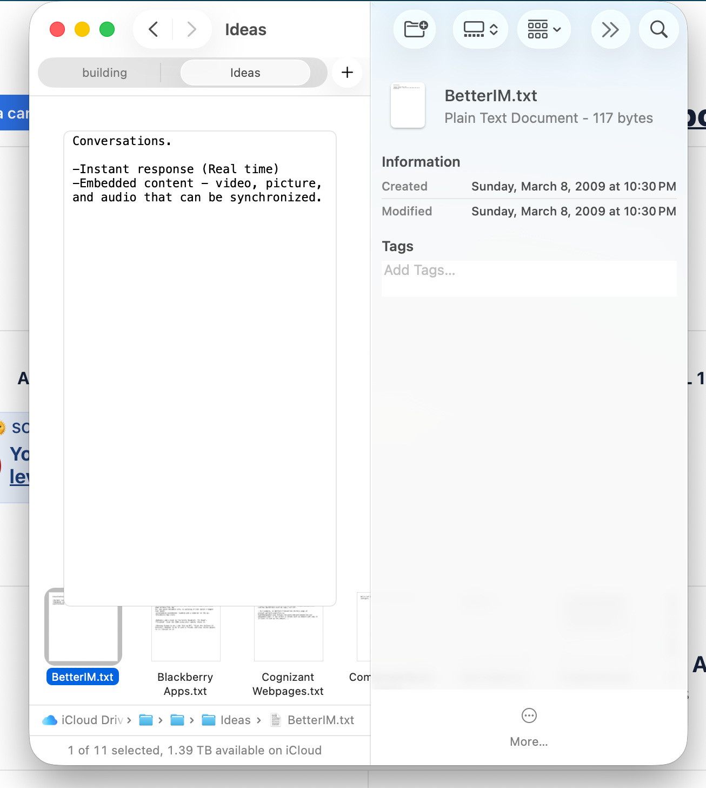The height and width of the screenshot is (788, 706).
Task: Click the BetterIM.txt document icon in preview pane
Action: [408, 105]
